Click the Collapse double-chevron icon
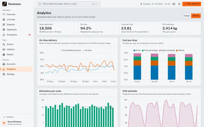The image size is (204, 127). pos(4,117)
